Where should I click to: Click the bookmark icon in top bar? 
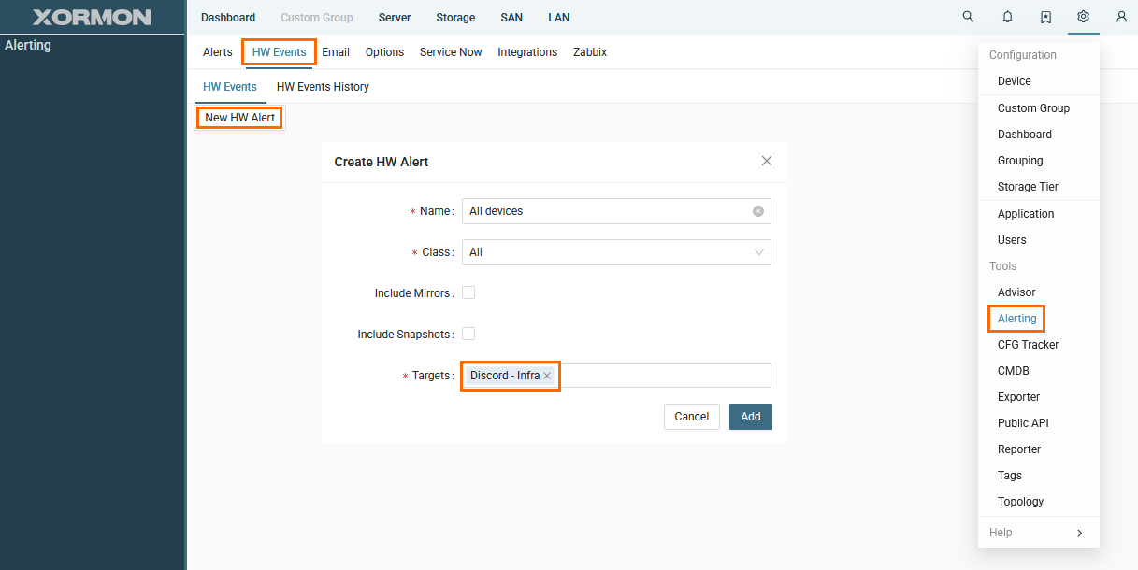(1045, 17)
